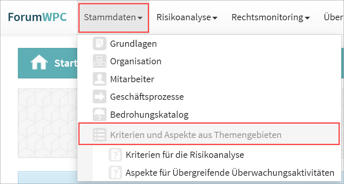
Task: Click the ForumWPC logo link
Action: click(x=37, y=18)
